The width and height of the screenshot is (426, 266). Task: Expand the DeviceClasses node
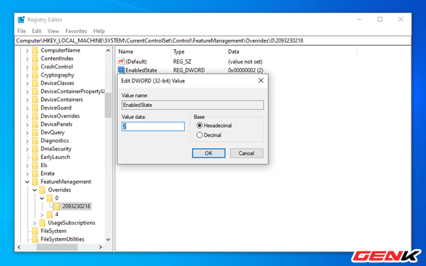point(27,83)
